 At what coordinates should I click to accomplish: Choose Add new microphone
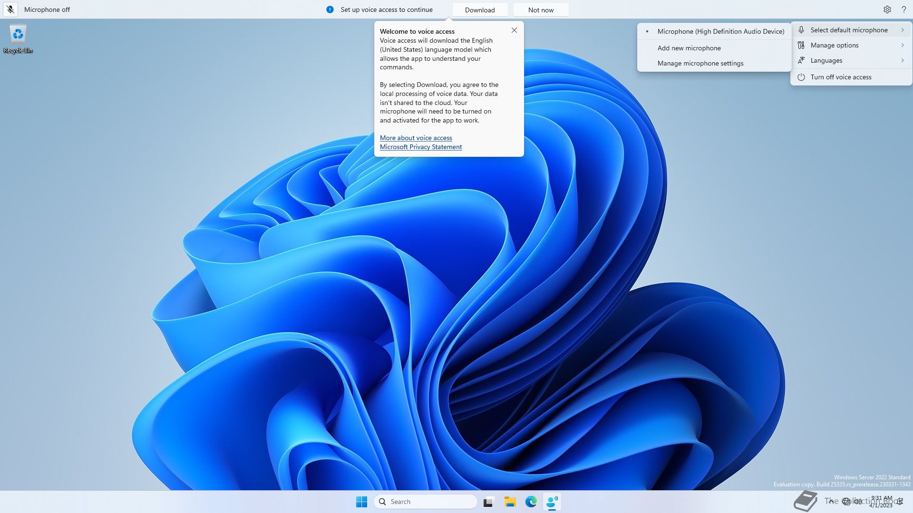[x=714, y=48]
